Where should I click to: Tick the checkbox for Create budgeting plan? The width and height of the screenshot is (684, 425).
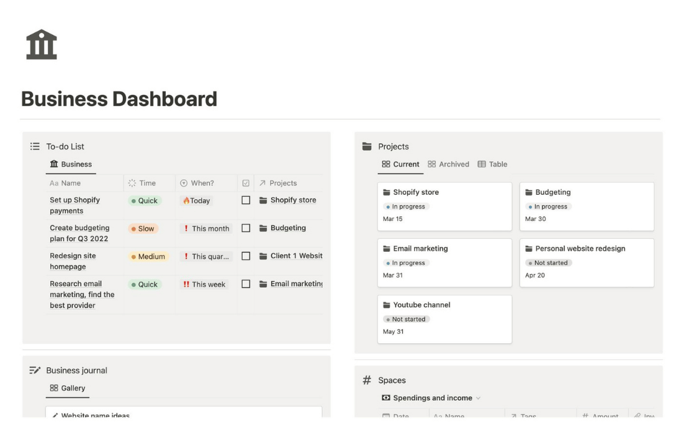click(246, 228)
